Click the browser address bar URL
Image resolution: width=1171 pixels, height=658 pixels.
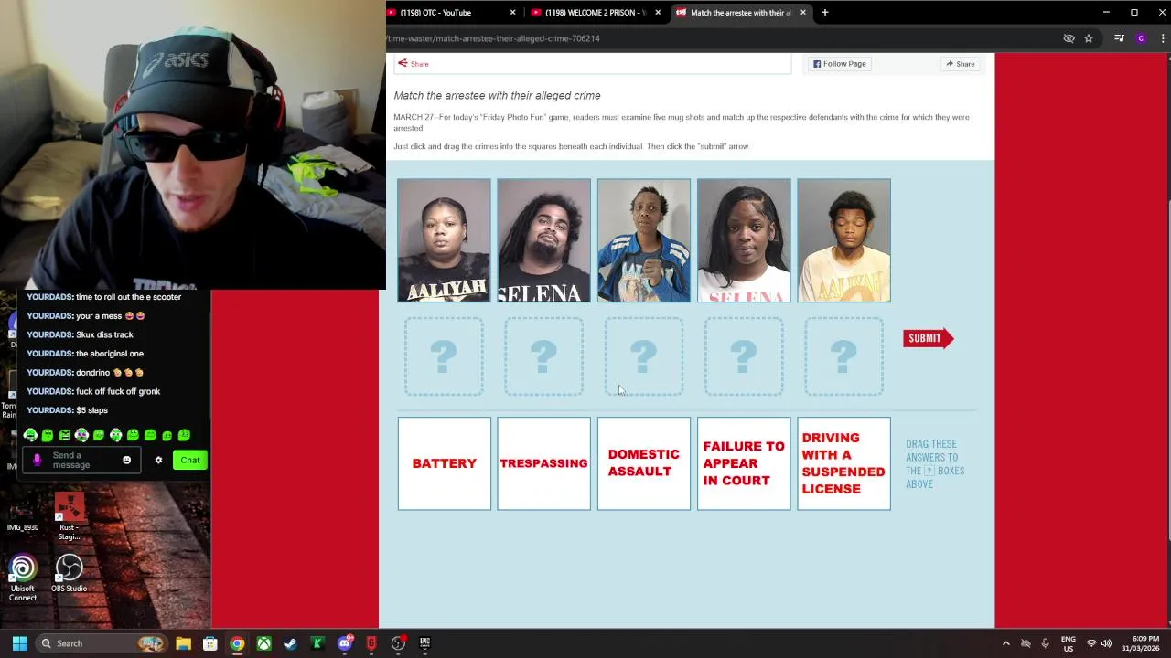[494, 38]
